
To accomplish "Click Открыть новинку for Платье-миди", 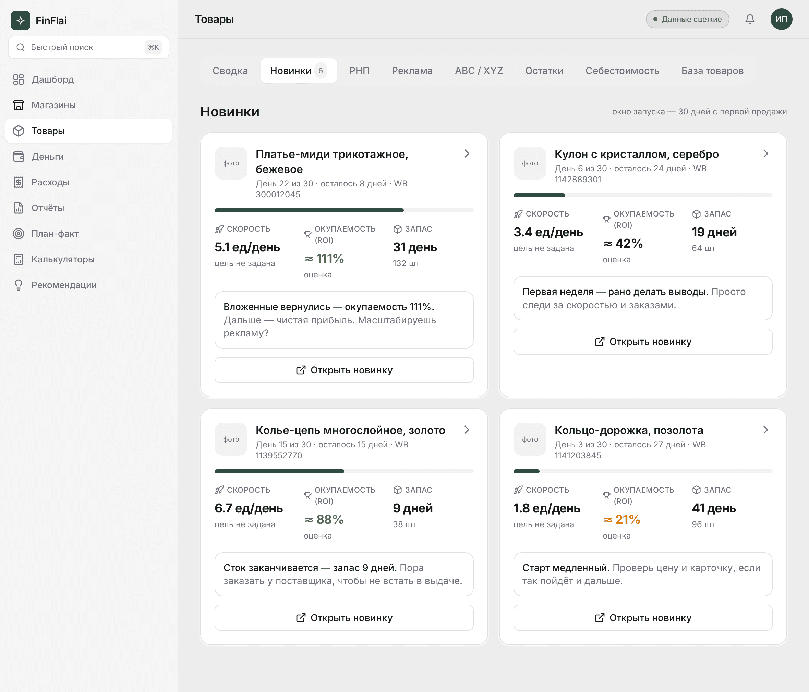I will tap(344, 370).
